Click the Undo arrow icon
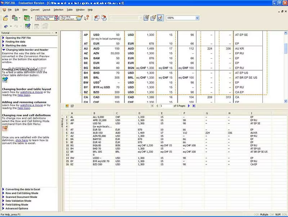 coord(6,26)
